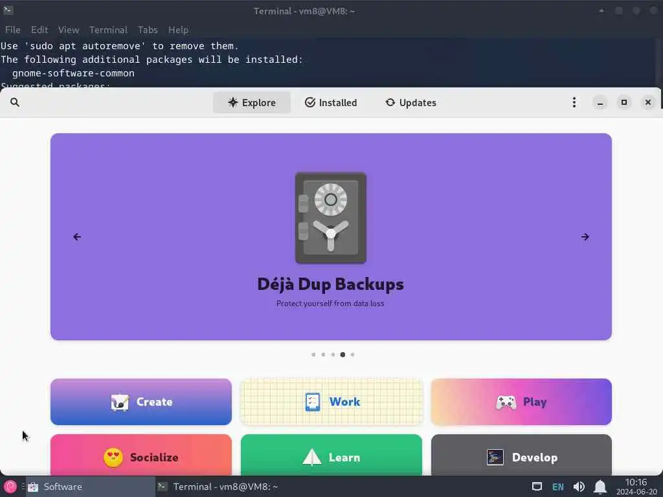
Task: Minimize the Software window
Action: (x=600, y=102)
